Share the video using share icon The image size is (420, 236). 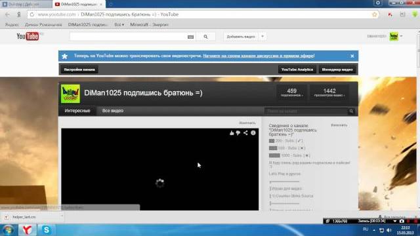tap(245, 133)
